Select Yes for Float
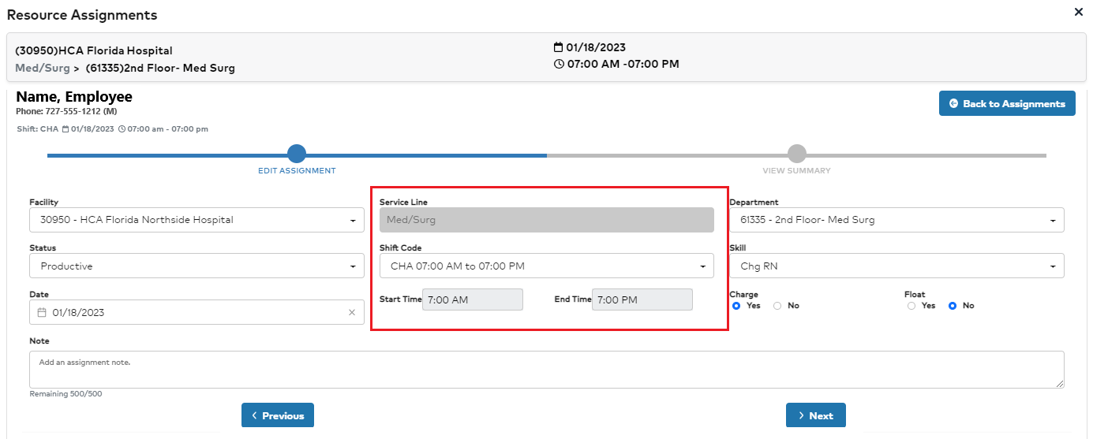 tap(911, 306)
